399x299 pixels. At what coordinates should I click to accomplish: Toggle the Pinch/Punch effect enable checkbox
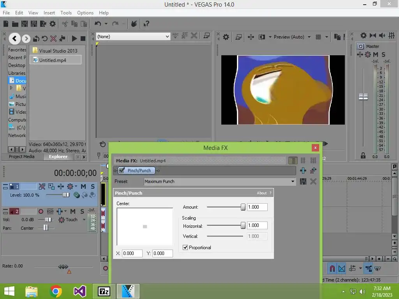[122, 171]
